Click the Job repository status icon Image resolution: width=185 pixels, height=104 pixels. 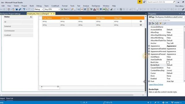pos(163,103)
